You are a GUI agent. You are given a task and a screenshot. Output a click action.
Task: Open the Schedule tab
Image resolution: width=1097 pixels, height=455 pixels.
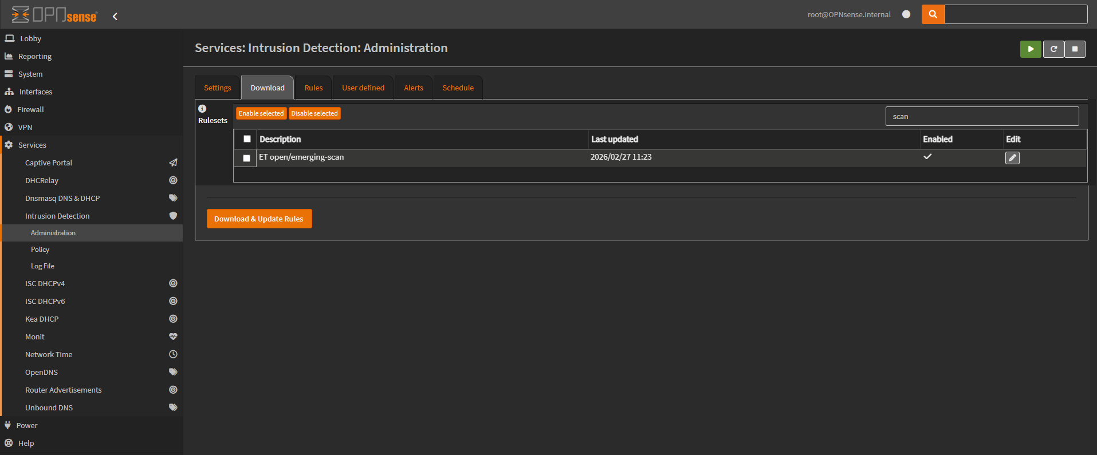(458, 88)
